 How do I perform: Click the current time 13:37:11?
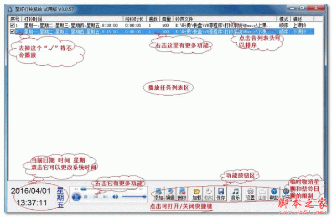pos(32,203)
